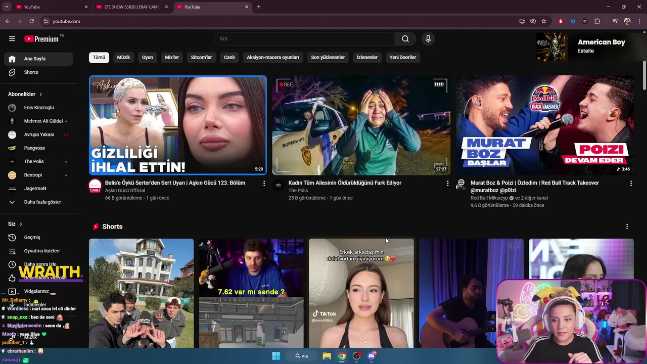Select the İzlenenler filter chip

point(367,58)
